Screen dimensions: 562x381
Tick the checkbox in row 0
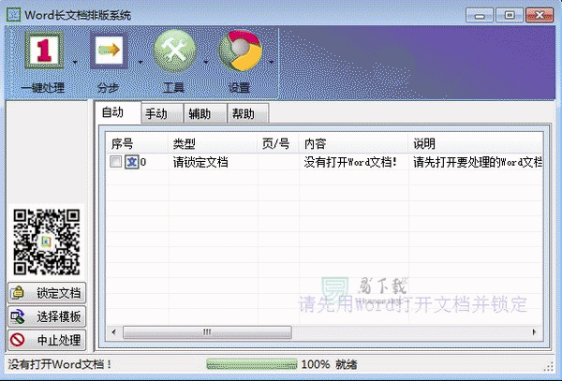[115, 162]
